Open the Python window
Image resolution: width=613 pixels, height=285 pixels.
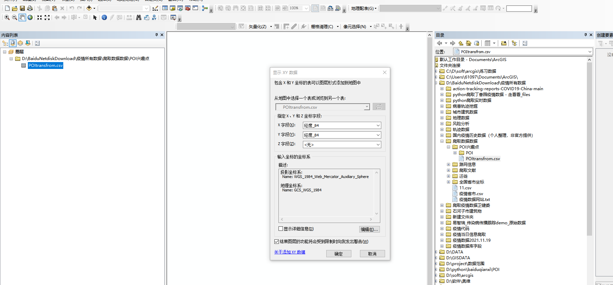(x=195, y=8)
